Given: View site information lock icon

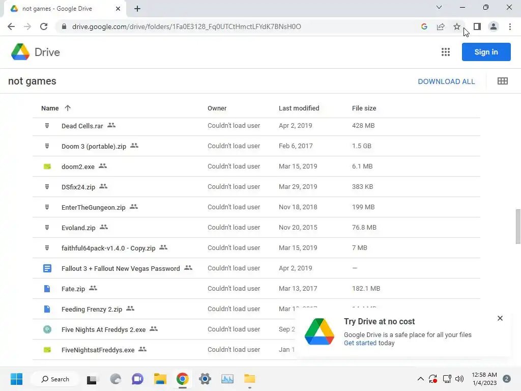Looking at the screenshot, I should [x=64, y=26].
